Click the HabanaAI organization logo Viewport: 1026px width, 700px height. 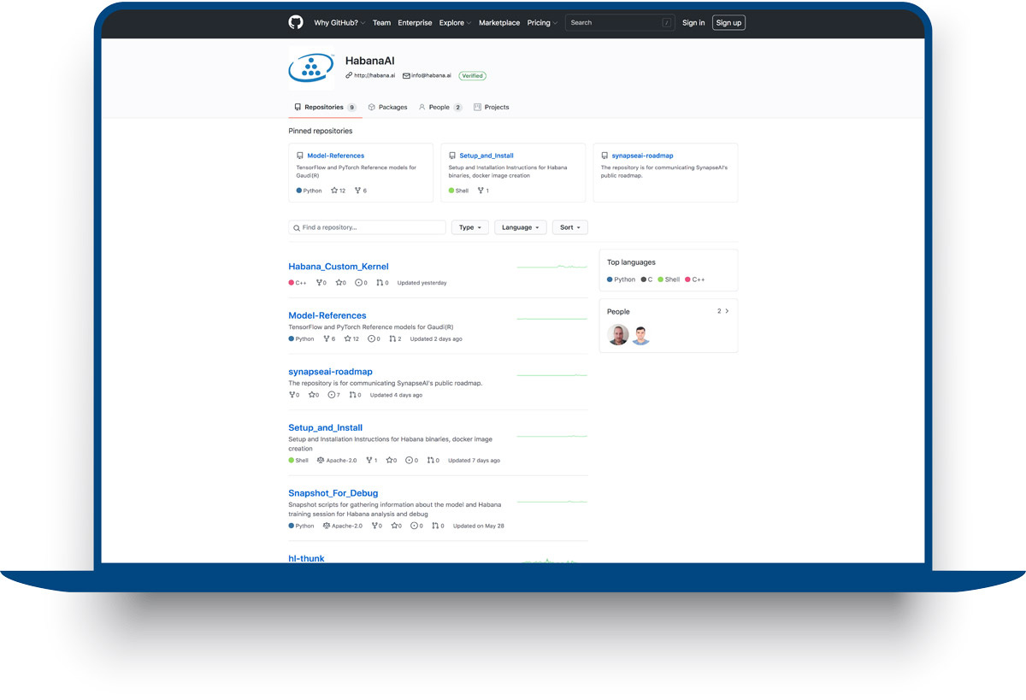(x=311, y=68)
